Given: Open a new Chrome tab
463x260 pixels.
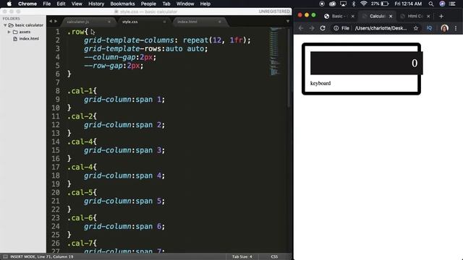Looking at the screenshot, I should [441, 16].
